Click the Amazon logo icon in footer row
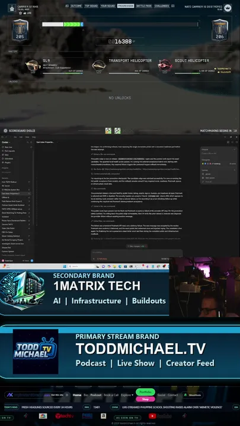Screen dimensions: 240x426 pyautogui.click(x=103, y=416)
